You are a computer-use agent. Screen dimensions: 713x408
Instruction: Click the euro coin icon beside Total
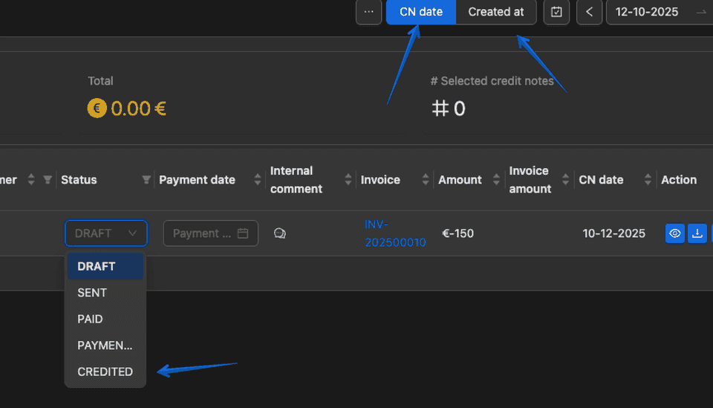point(97,109)
